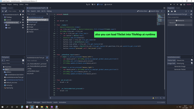
Task: Switch to Script workspace
Action: 100,5
